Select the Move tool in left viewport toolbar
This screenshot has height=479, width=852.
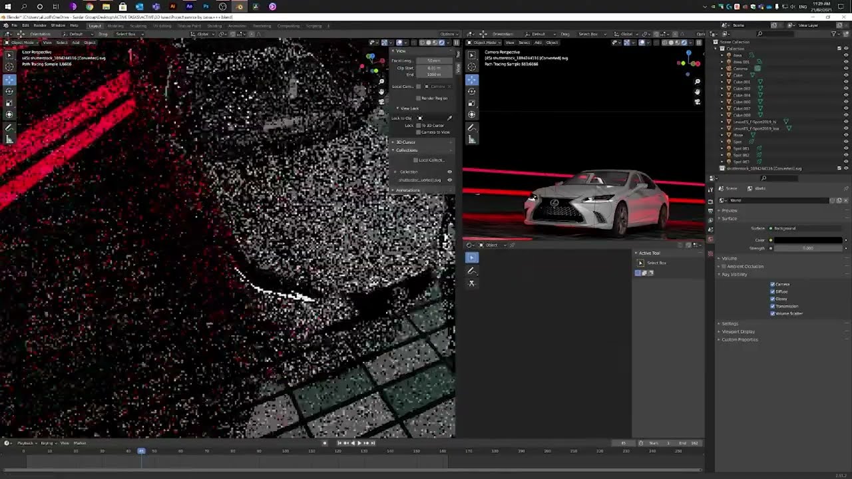coord(9,79)
